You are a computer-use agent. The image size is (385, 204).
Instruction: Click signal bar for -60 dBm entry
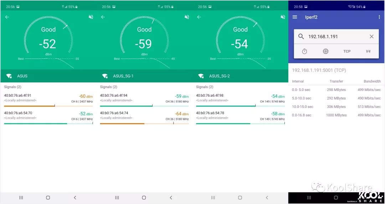click(x=48, y=106)
